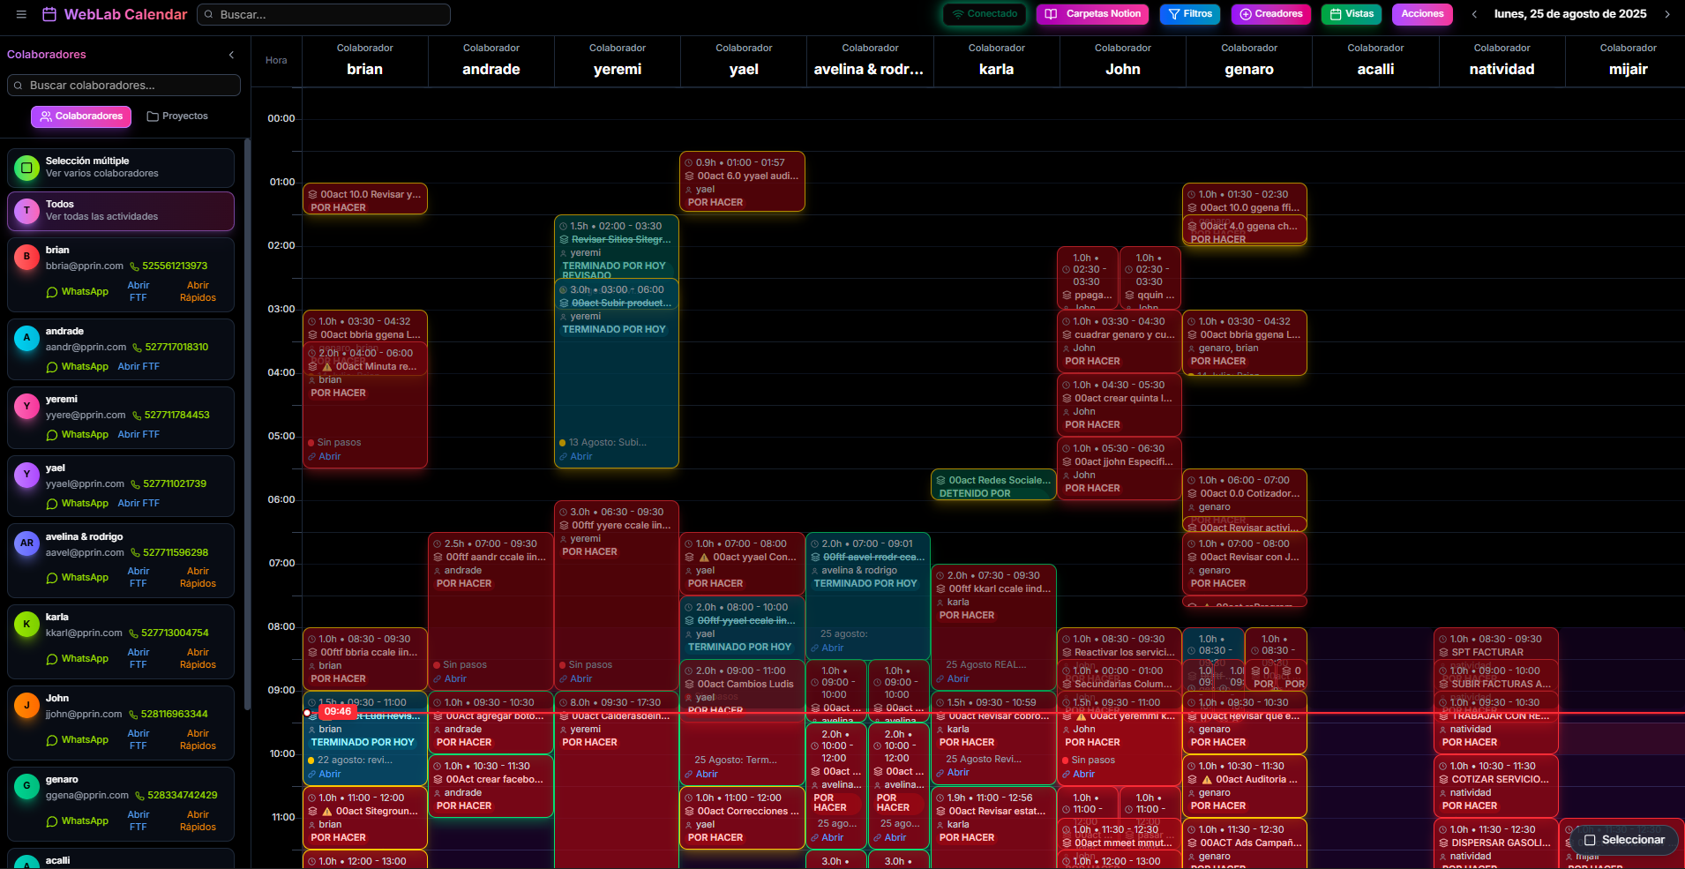Open WhatsApp for yeremi
The image size is (1685, 869).
[78, 435]
